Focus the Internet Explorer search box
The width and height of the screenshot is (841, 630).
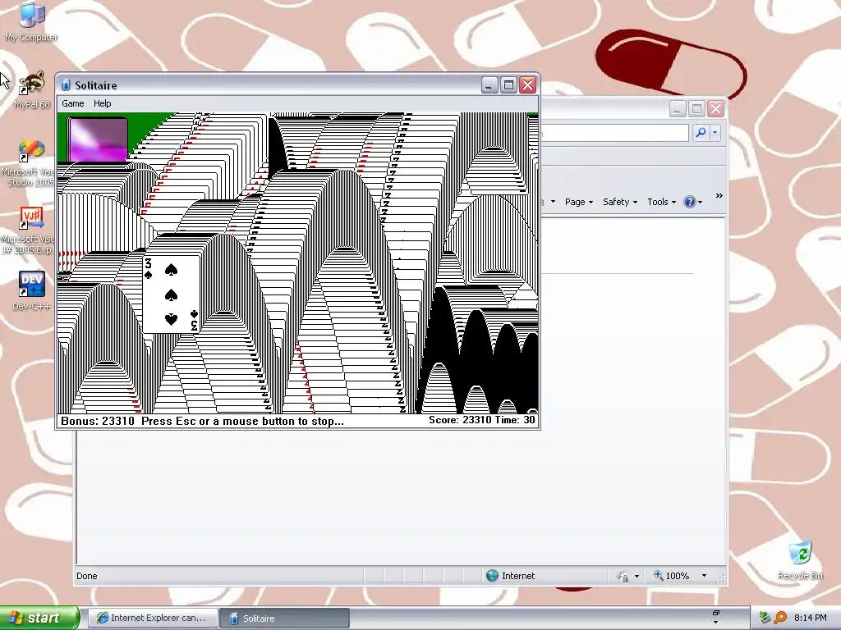pyautogui.click(x=614, y=132)
